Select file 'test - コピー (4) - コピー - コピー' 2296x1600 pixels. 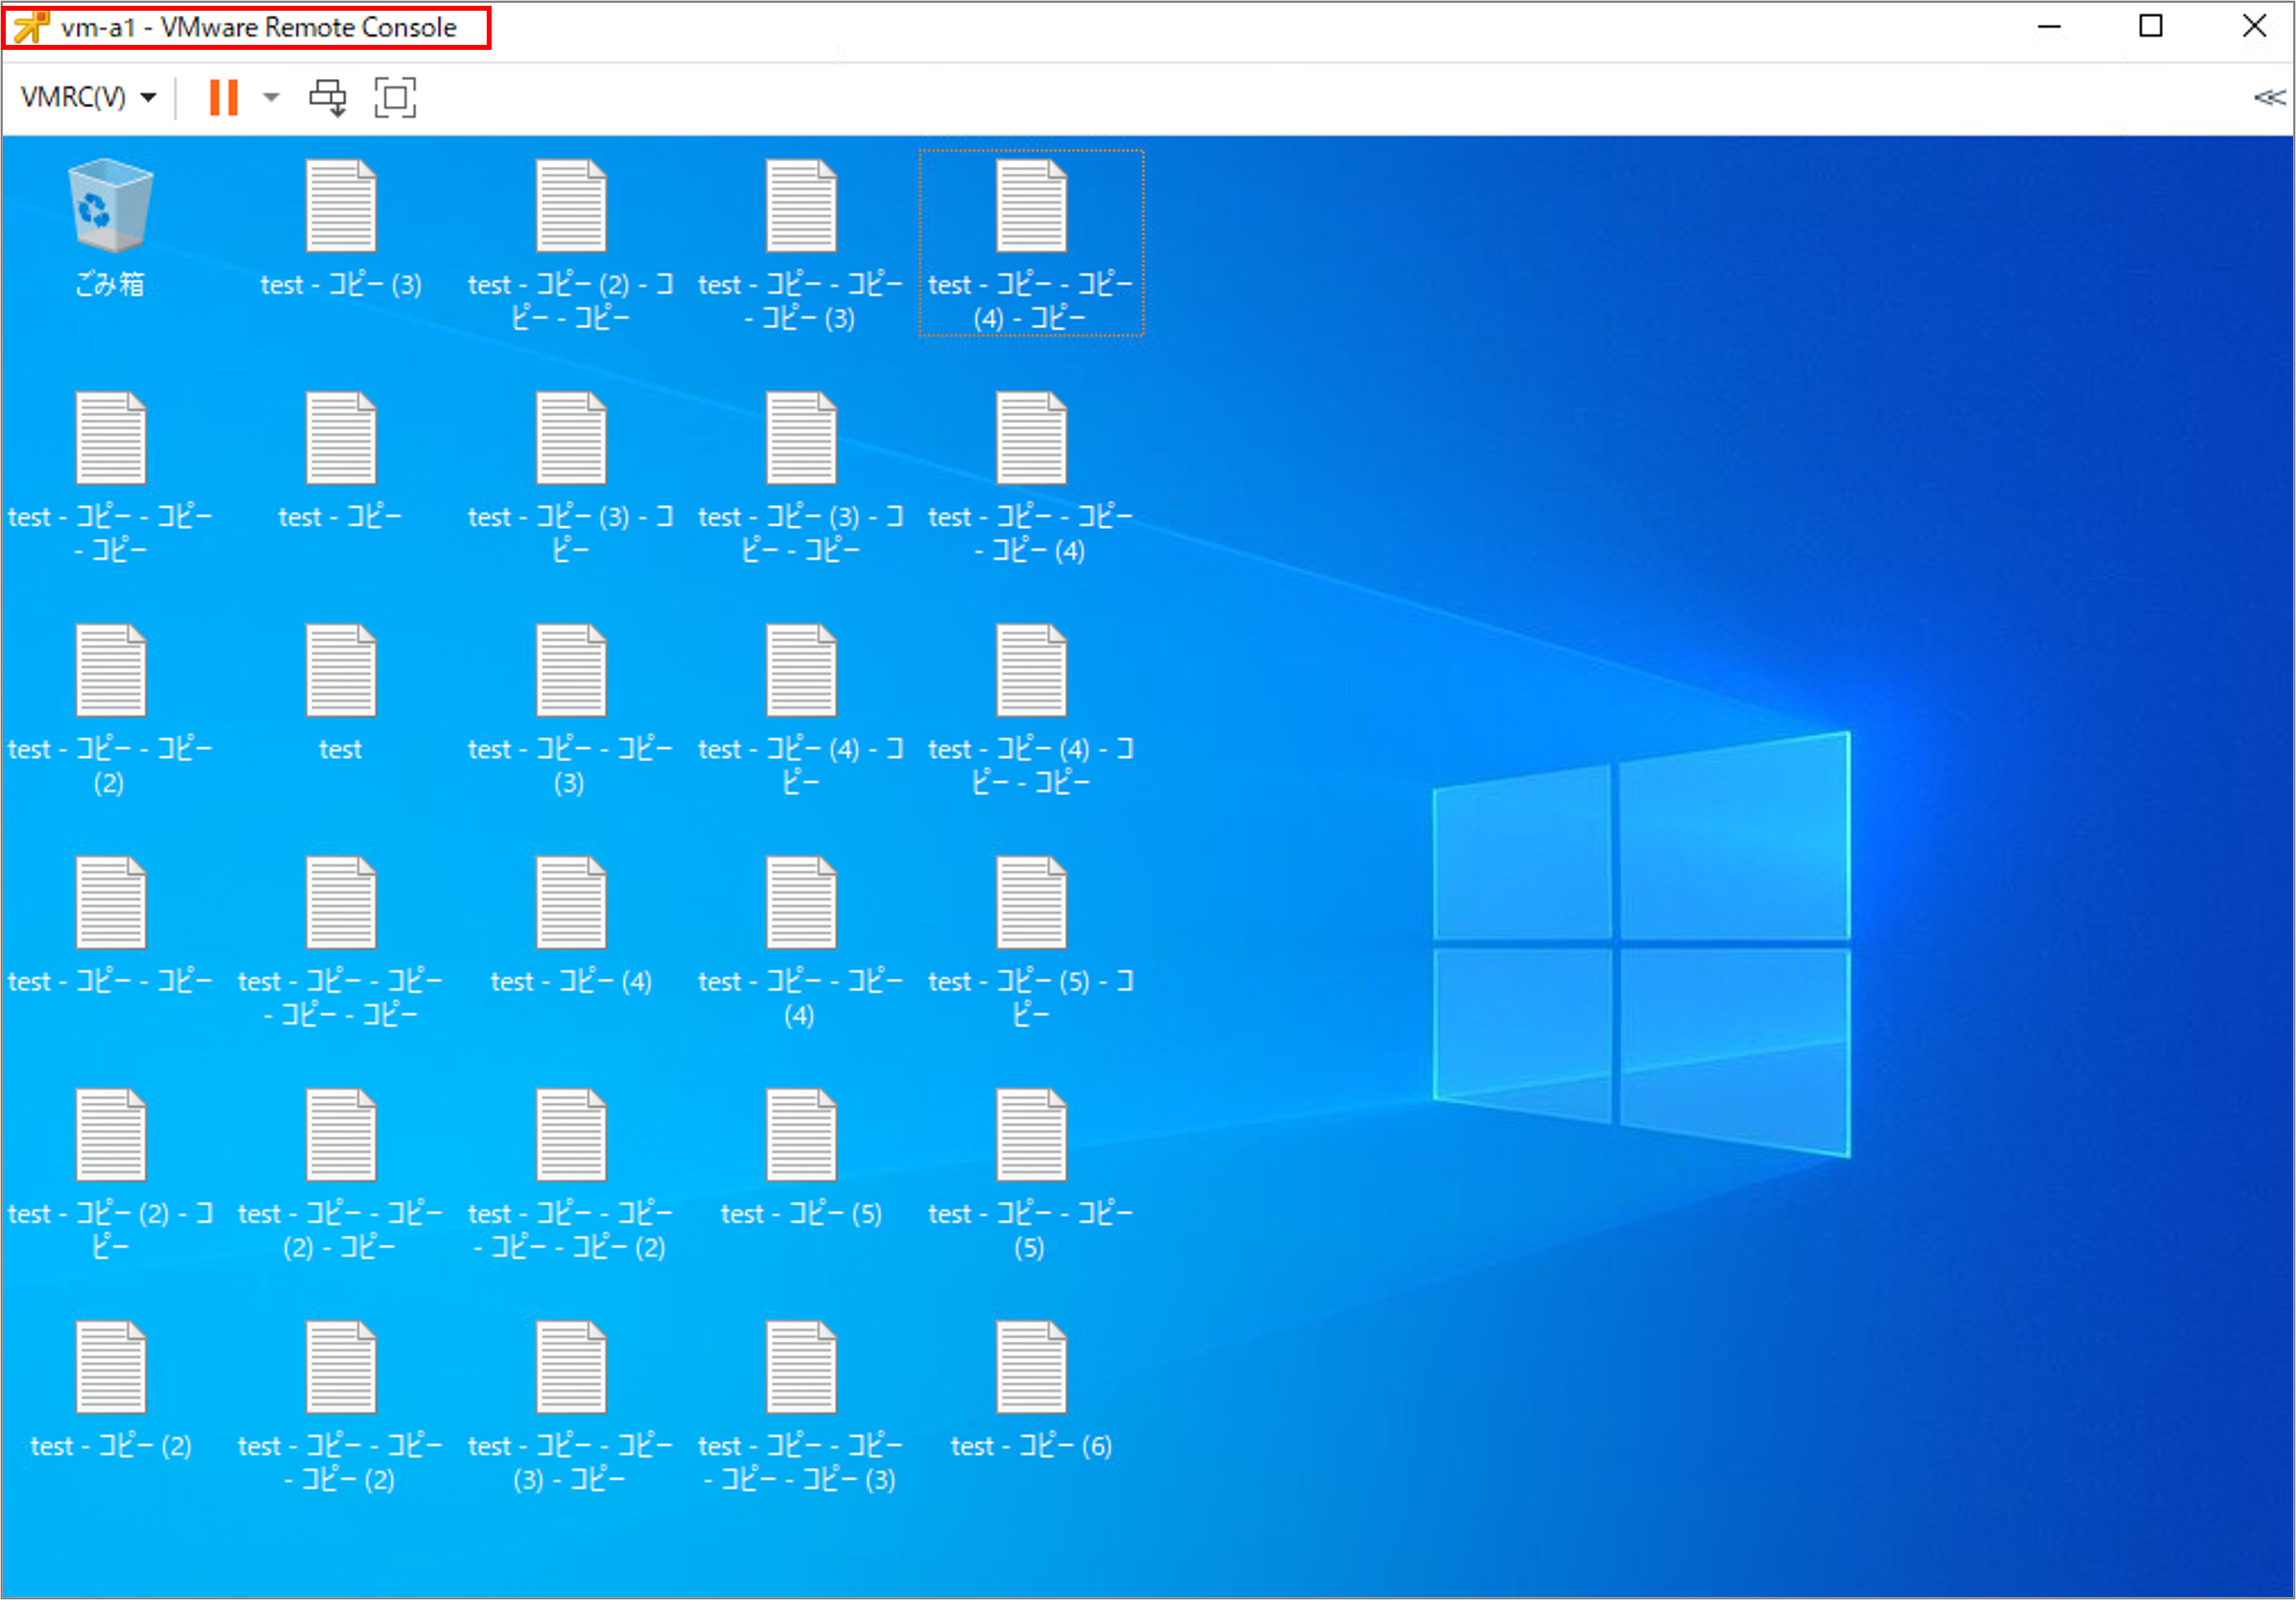point(1031,709)
